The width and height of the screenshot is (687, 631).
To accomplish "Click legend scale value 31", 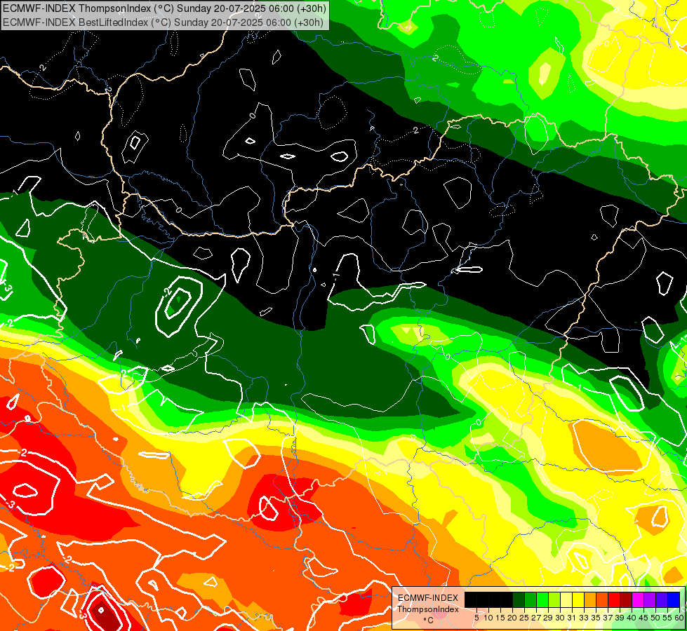I will pos(572,618).
